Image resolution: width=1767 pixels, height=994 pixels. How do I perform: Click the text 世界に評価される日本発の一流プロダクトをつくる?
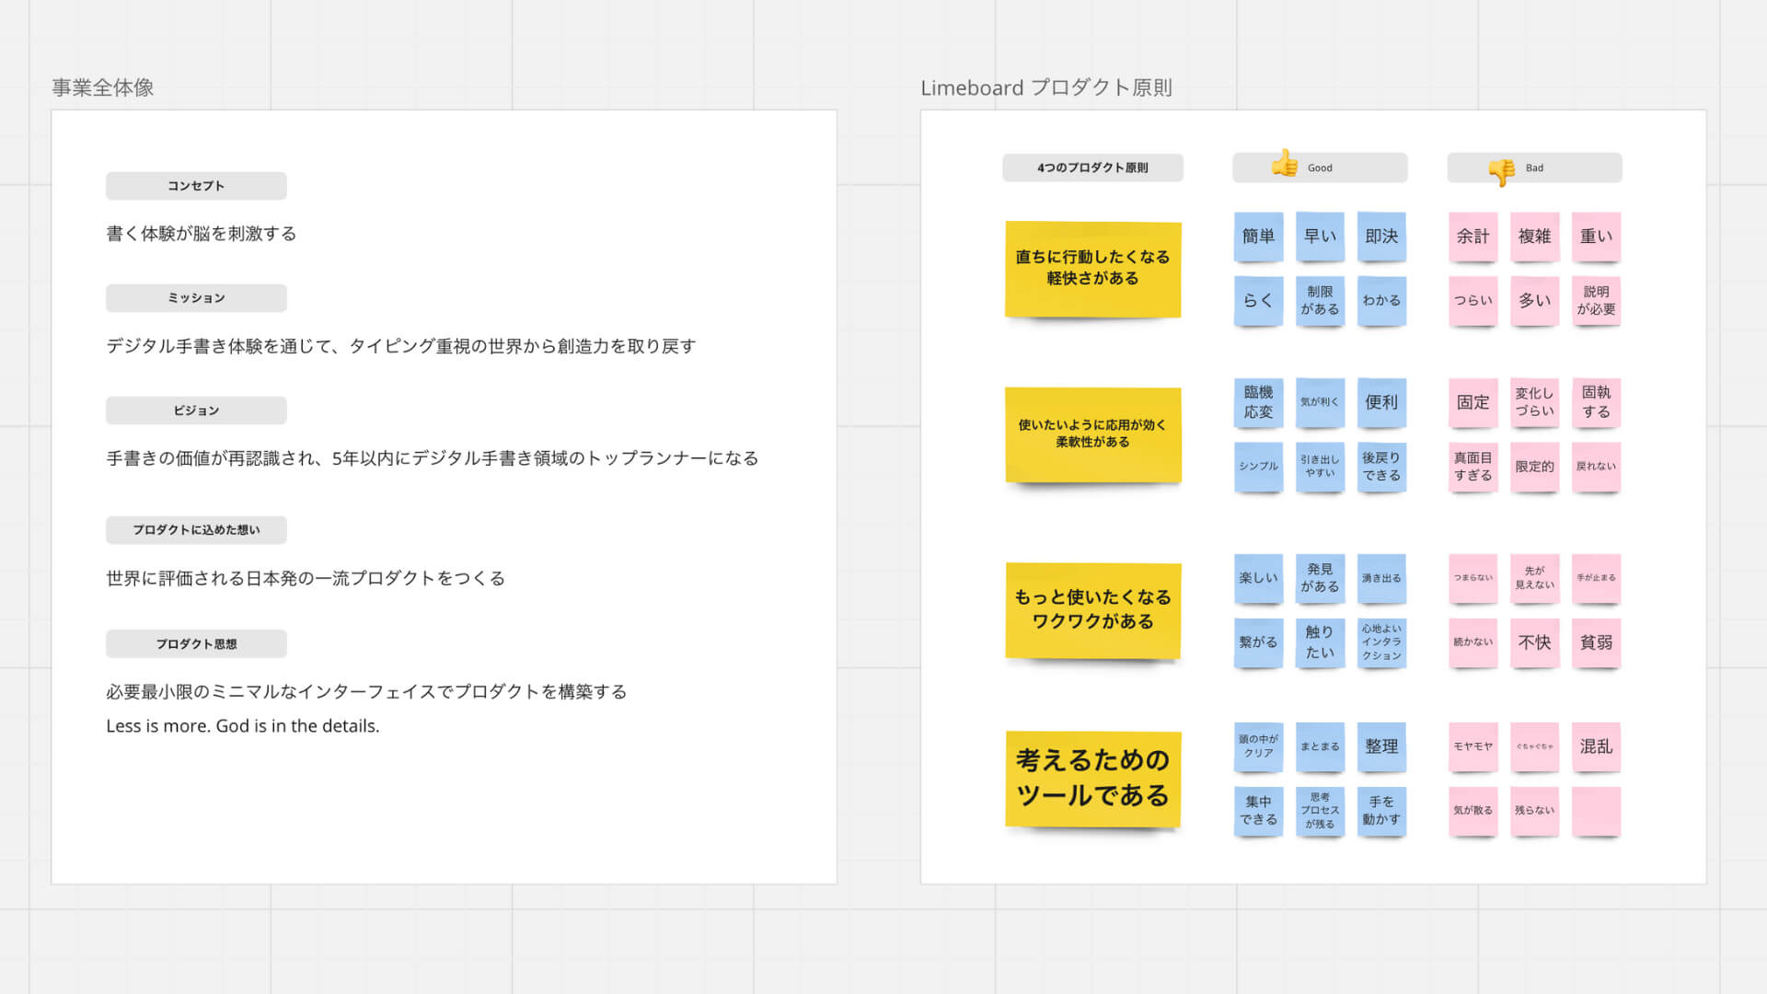tap(306, 578)
